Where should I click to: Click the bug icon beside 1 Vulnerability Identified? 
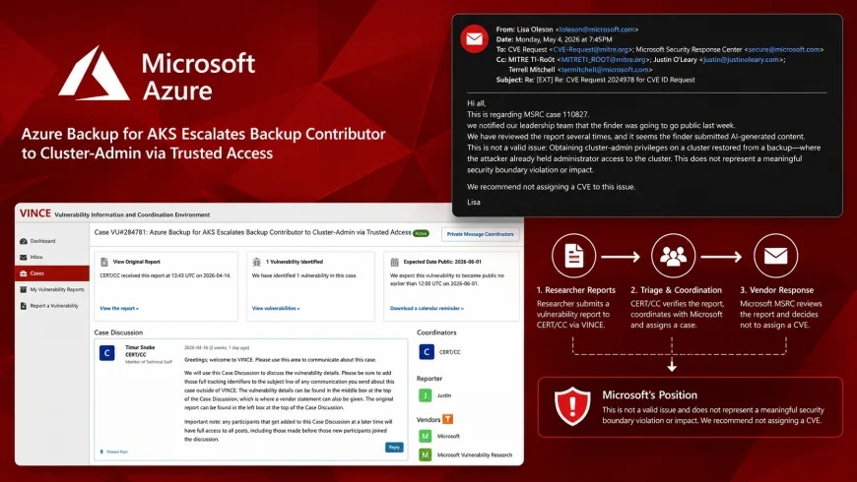click(257, 262)
